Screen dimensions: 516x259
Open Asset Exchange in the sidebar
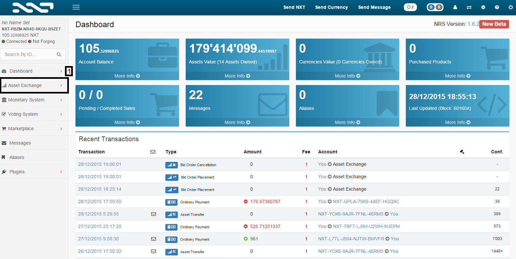[34, 85]
